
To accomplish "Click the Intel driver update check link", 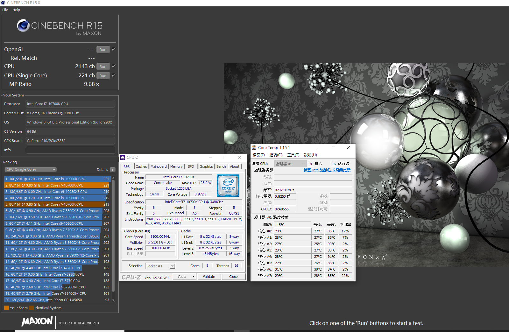I will click(327, 170).
